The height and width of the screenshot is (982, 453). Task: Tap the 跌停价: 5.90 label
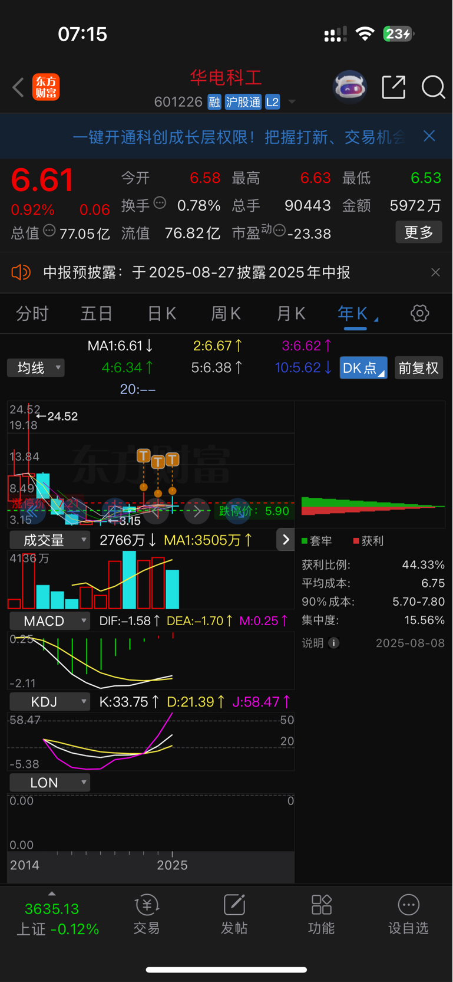254,511
